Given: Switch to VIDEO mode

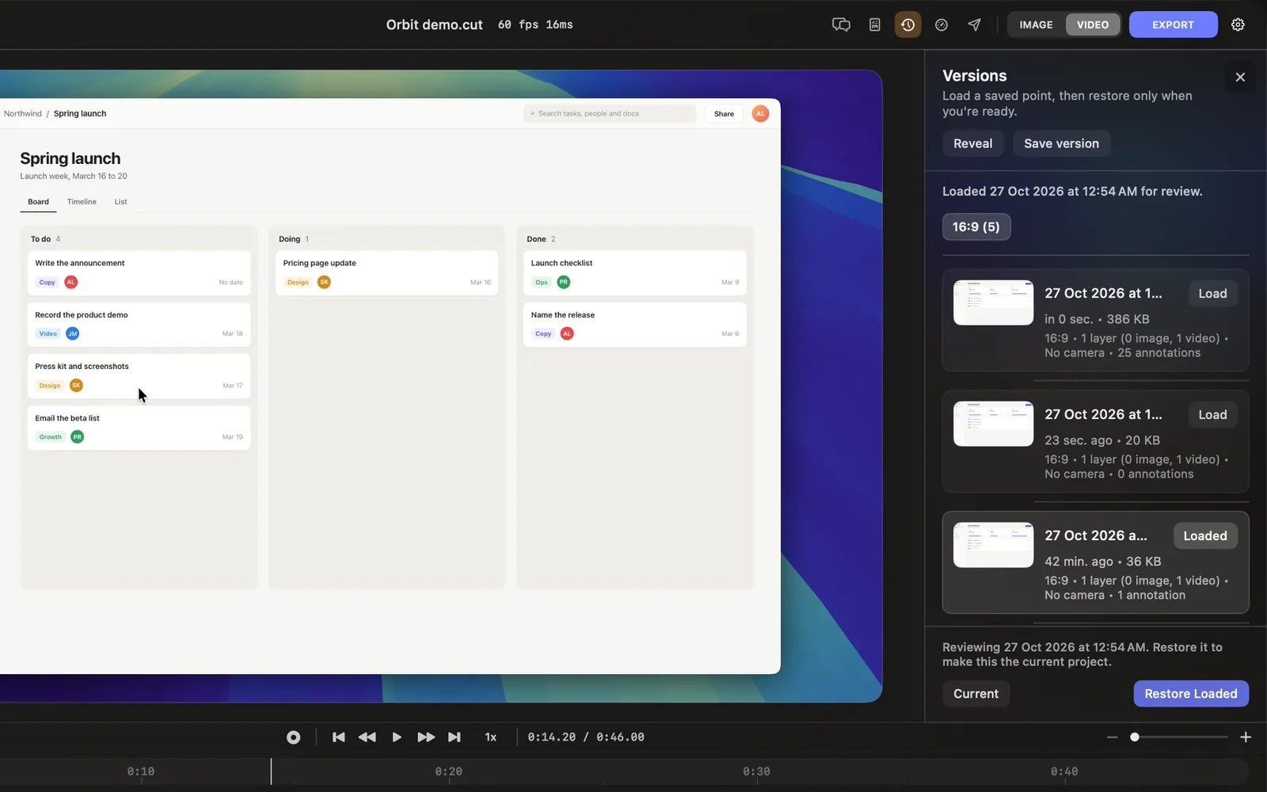Looking at the screenshot, I should click(x=1093, y=25).
